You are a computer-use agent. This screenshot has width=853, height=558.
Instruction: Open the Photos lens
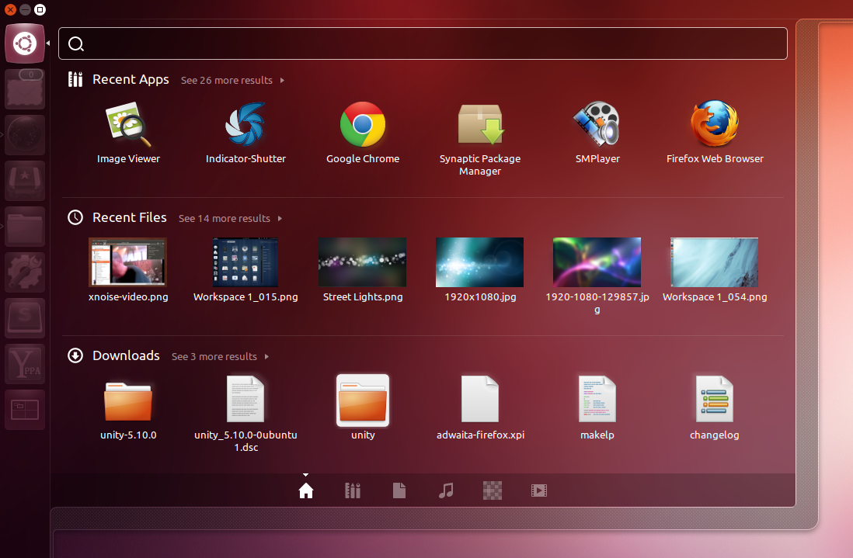point(492,490)
